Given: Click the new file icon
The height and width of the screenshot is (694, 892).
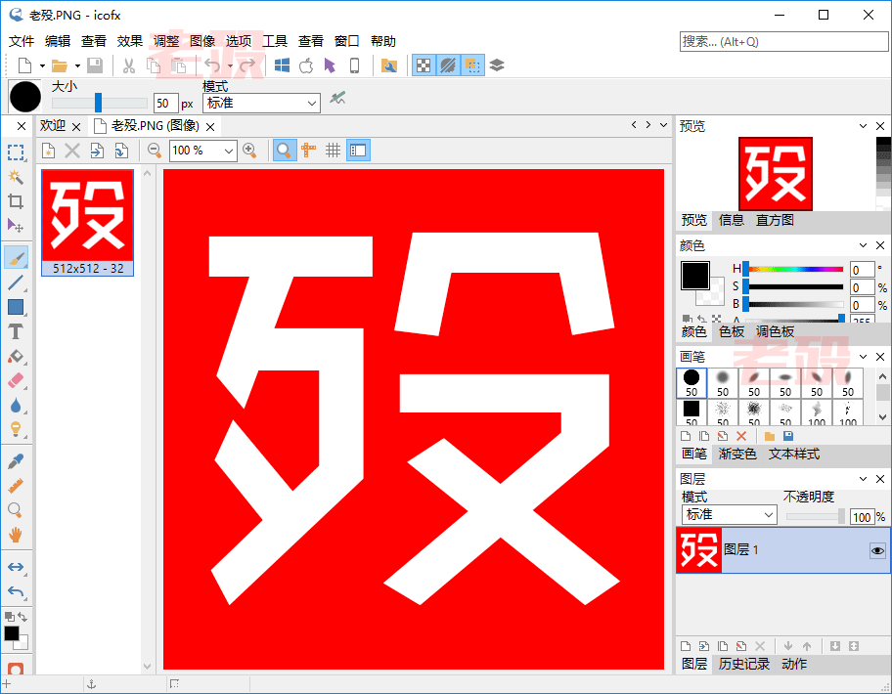Looking at the screenshot, I should tap(25, 65).
